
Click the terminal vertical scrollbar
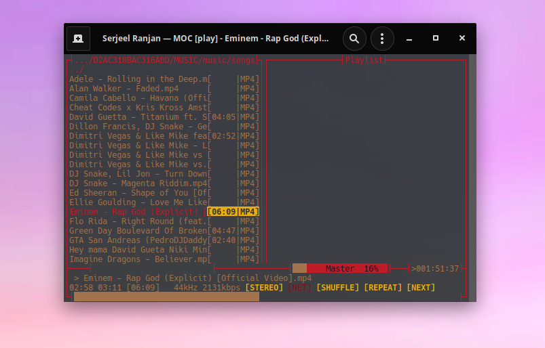tap(472, 177)
